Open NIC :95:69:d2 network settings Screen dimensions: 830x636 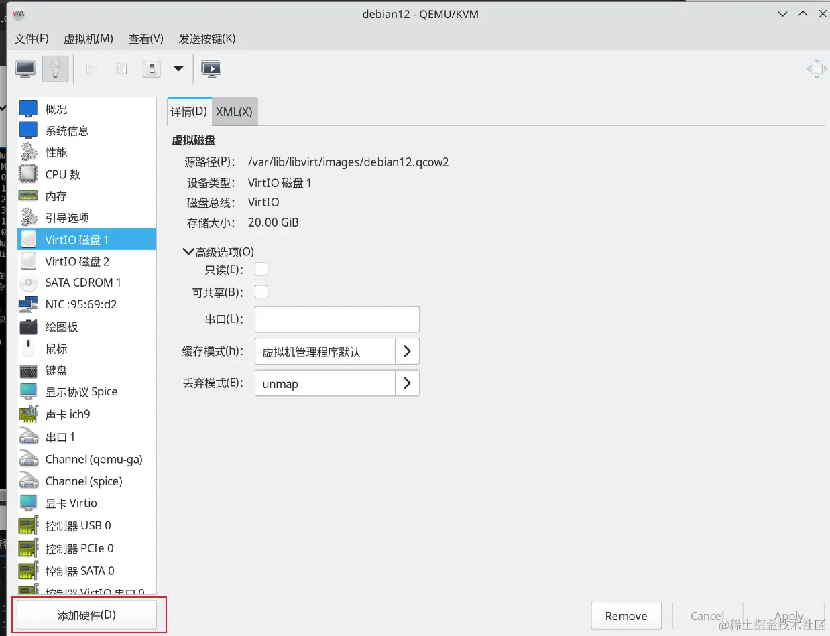click(x=80, y=304)
